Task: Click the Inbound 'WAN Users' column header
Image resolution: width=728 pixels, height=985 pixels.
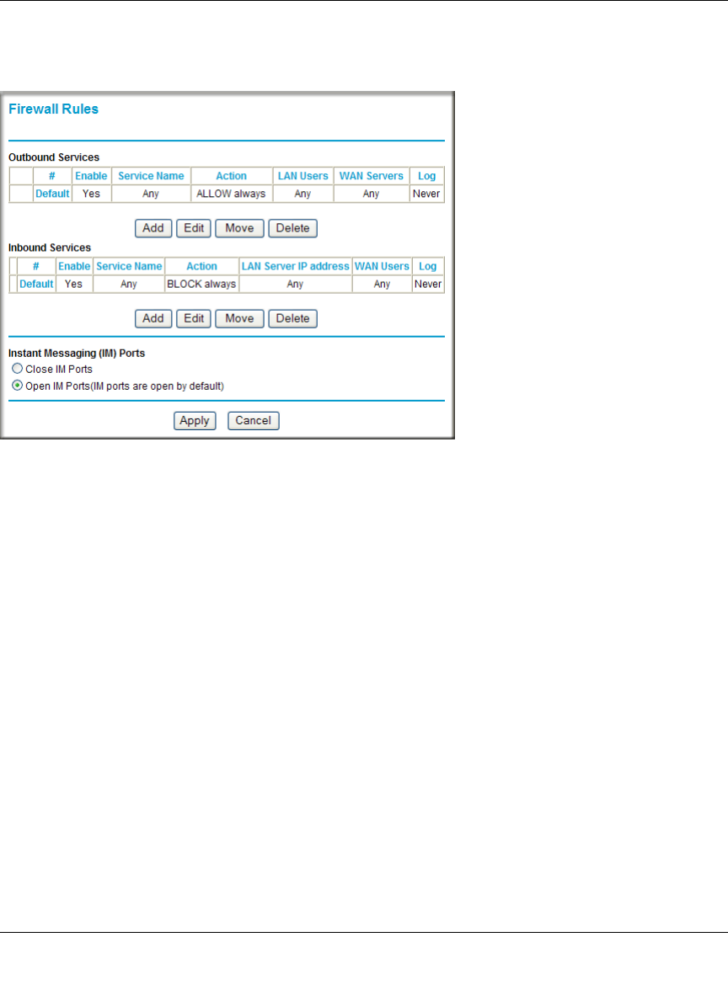Action: [x=383, y=266]
